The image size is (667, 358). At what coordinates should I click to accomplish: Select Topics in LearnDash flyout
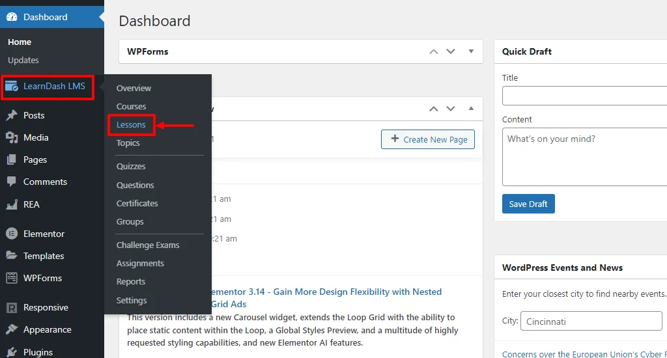pyautogui.click(x=128, y=143)
